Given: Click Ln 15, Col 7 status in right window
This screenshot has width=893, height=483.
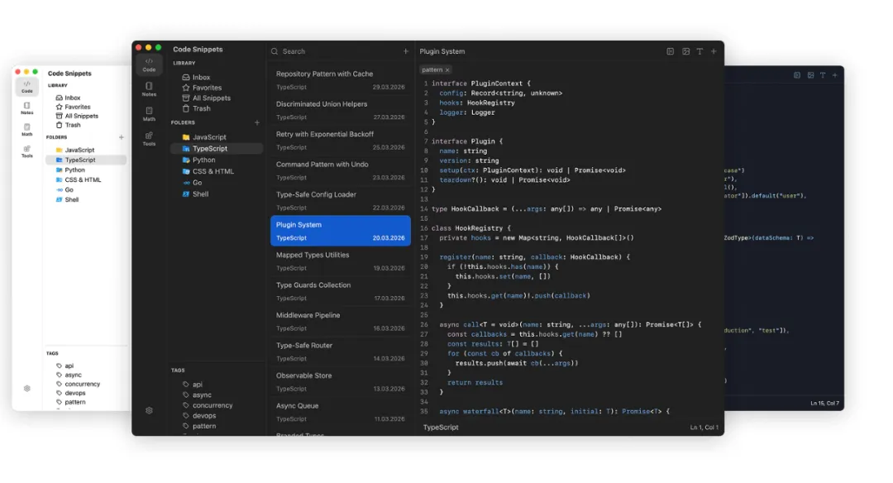Looking at the screenshot, I should (x=824, y=404).
